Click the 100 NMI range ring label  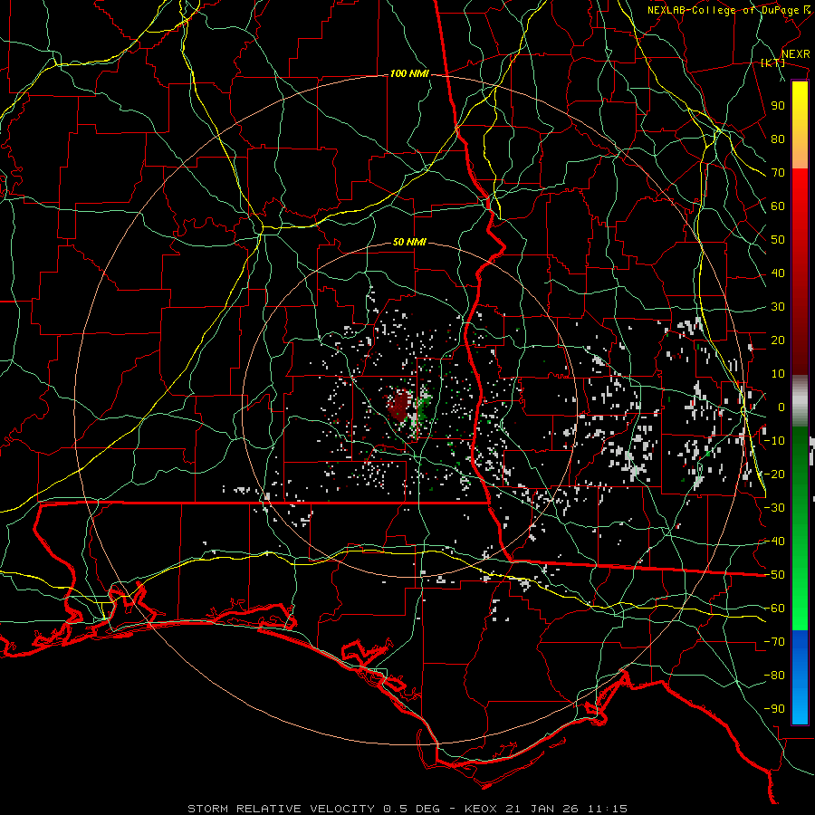pos(409,74)
